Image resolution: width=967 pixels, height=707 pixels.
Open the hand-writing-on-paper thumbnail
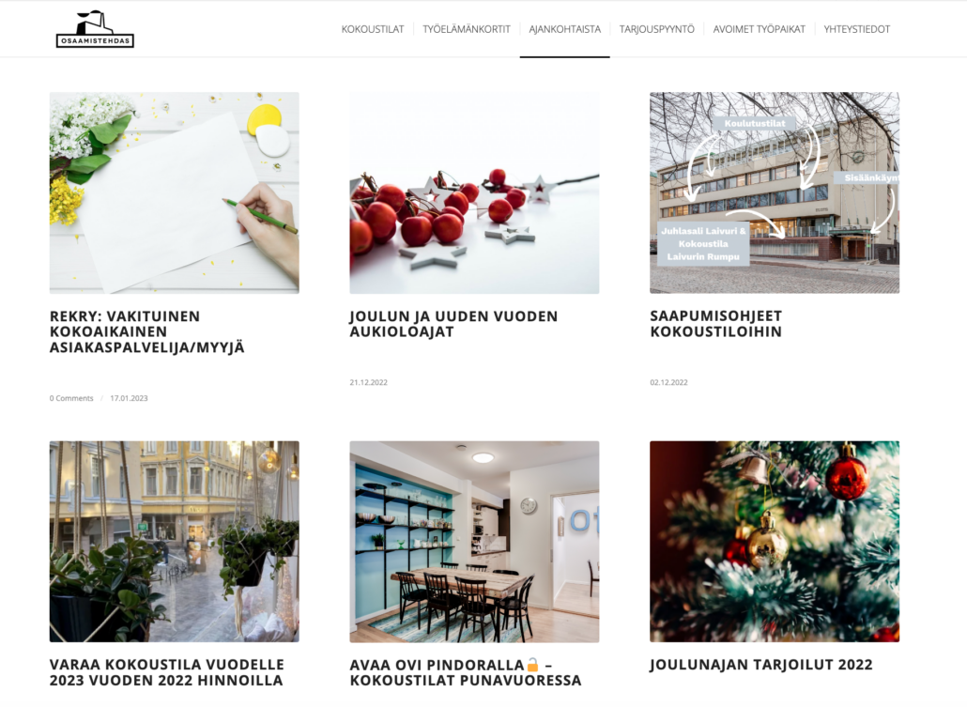[x=175, y=192]
